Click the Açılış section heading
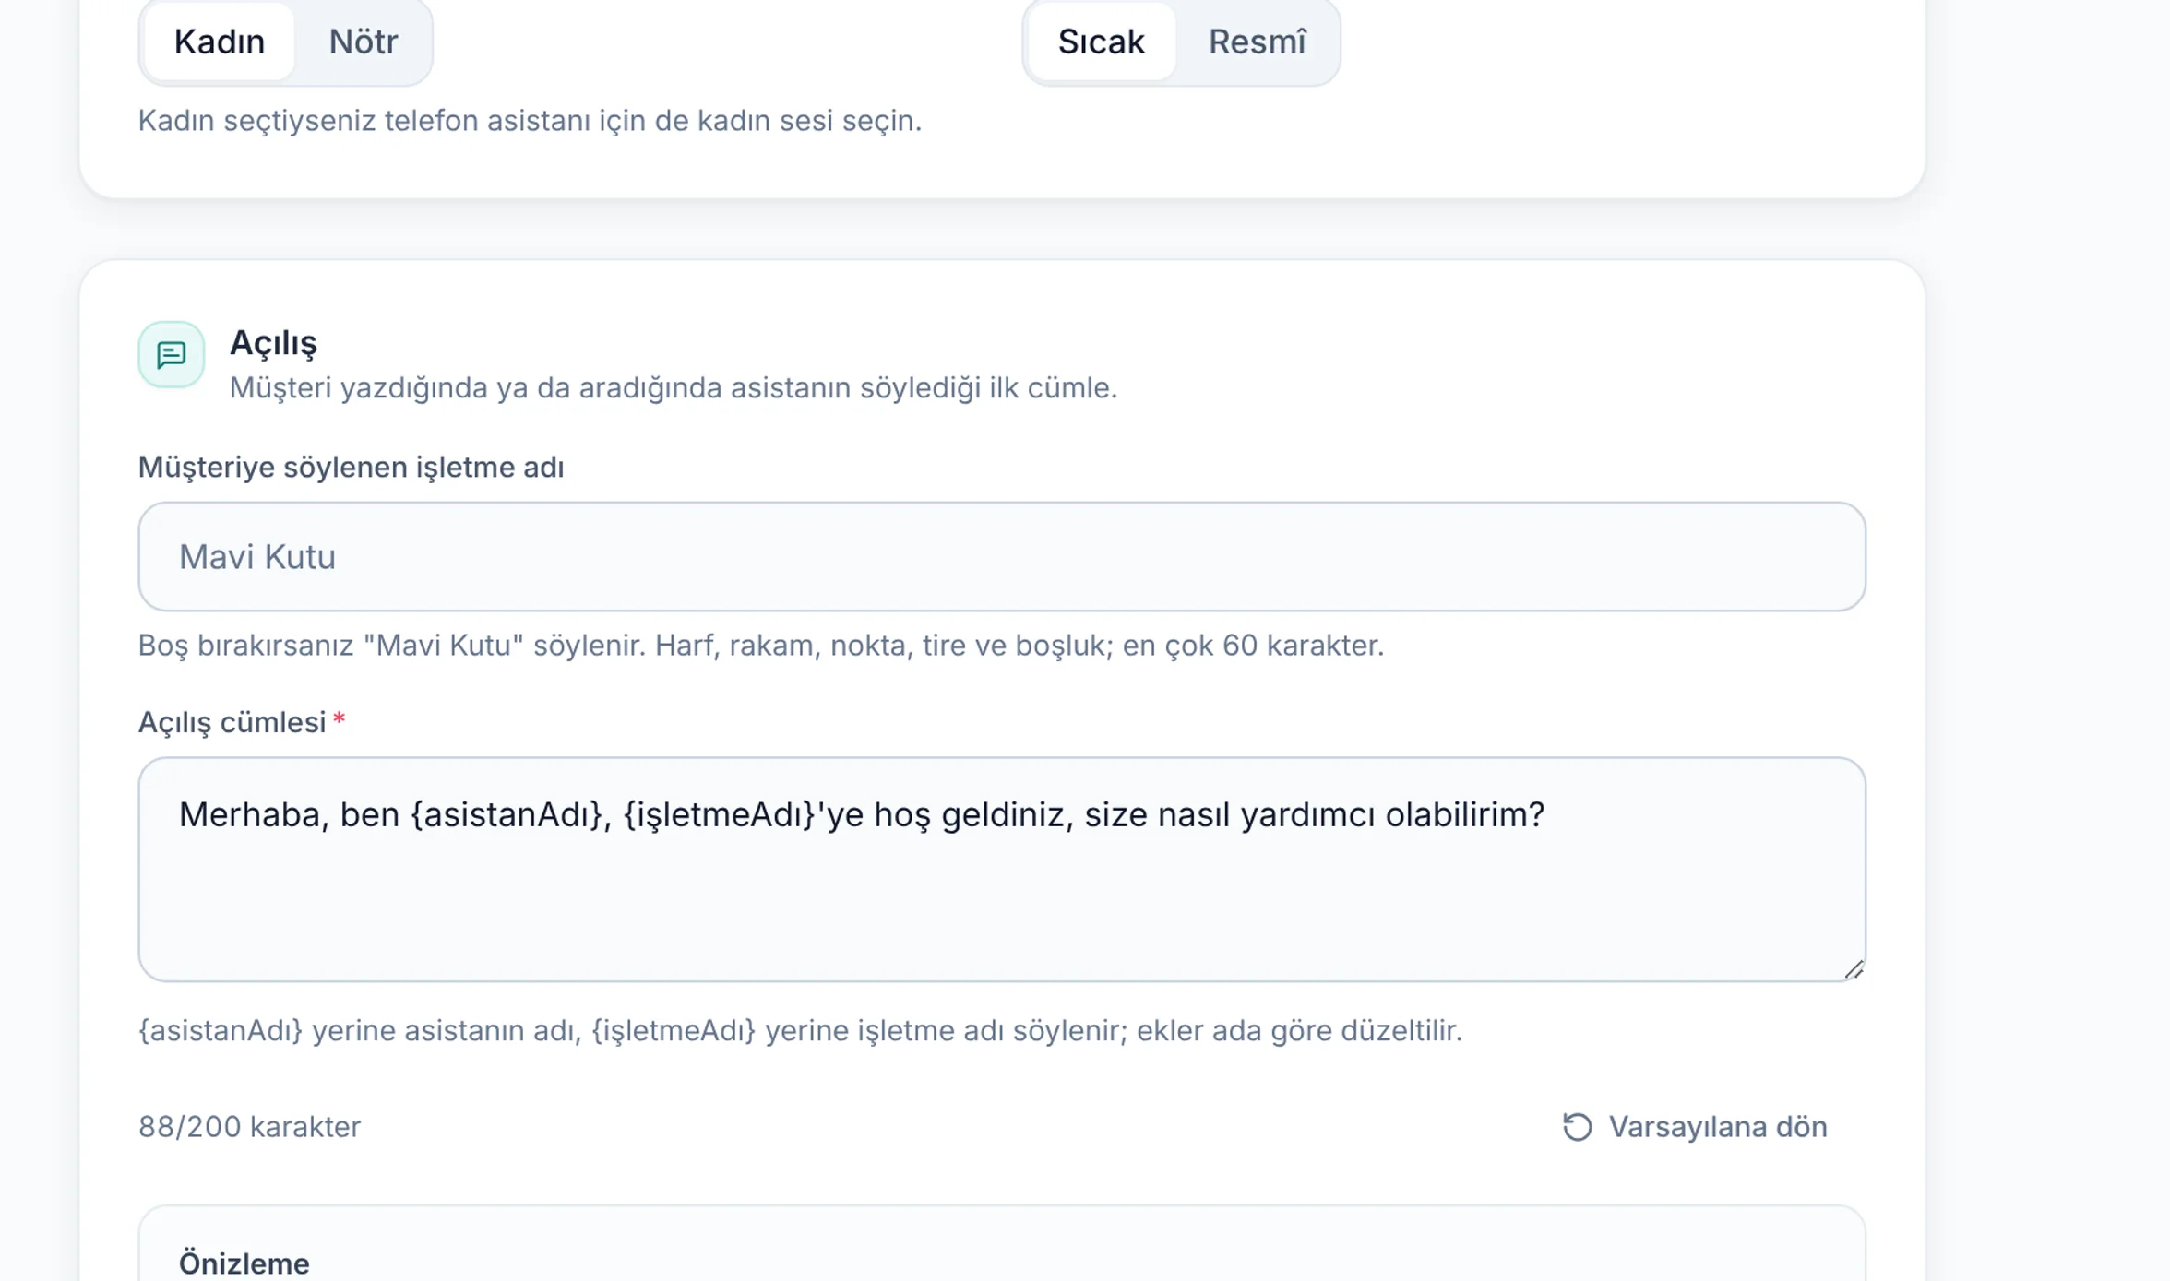This screenshot has height=1281, width=2170. (273, 343)
